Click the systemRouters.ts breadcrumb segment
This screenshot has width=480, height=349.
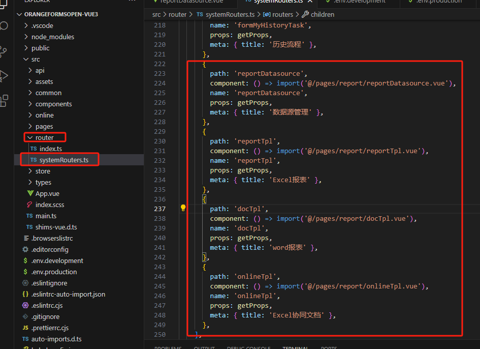point(230,14)
